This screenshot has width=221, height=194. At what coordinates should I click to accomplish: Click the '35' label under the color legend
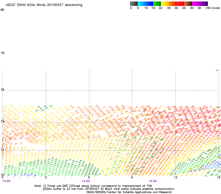(184, 8)
